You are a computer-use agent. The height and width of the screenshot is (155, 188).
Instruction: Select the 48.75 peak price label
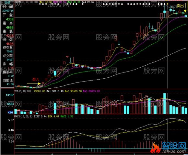173,7
